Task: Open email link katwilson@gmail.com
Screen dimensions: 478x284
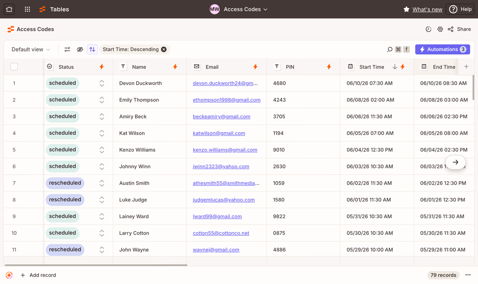Action: click(x=219, y=133)
